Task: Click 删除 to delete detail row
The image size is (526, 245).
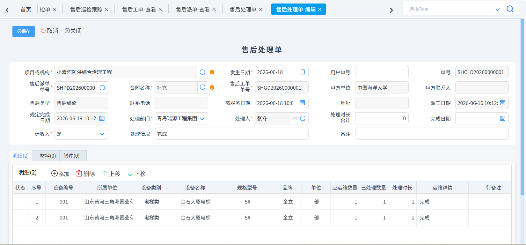Action: click(x=85, y=174)
